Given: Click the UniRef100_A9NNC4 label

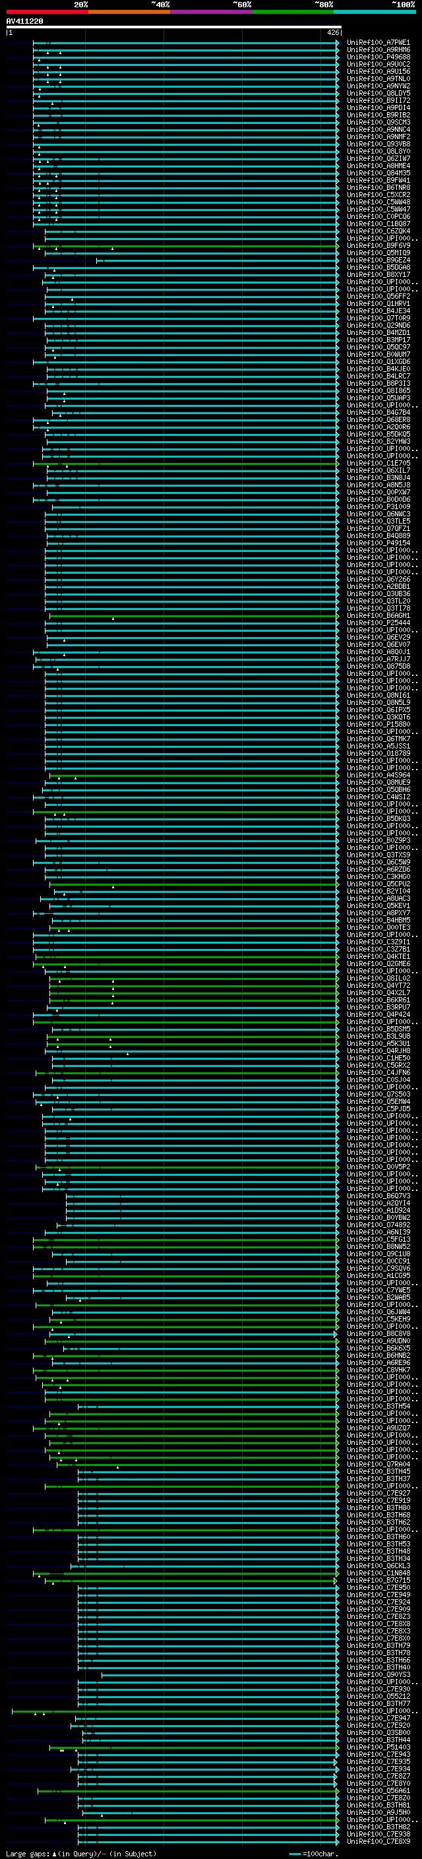Looking at the screenshot, I should pyautogui.click(x=378, y=129).
